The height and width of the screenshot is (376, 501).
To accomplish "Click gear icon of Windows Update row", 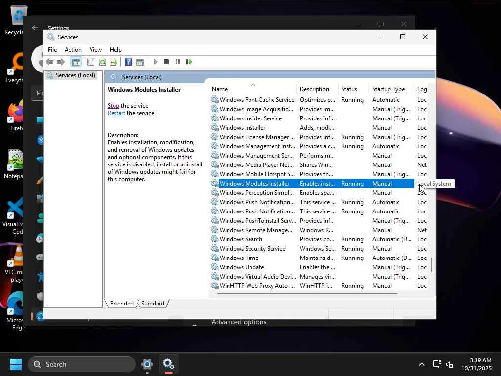I will (x=215, y=267).
